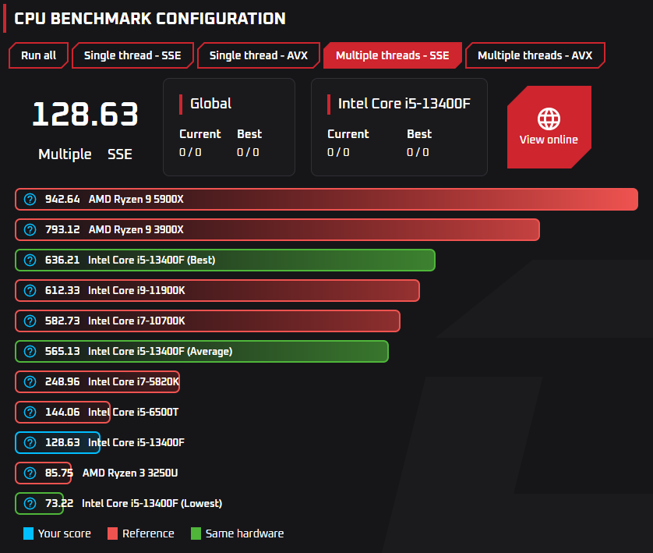Switch to Multiple threads - AVX tab
Image resolution: width=653 pixels, height=553 pixels.
pos(535,55)
